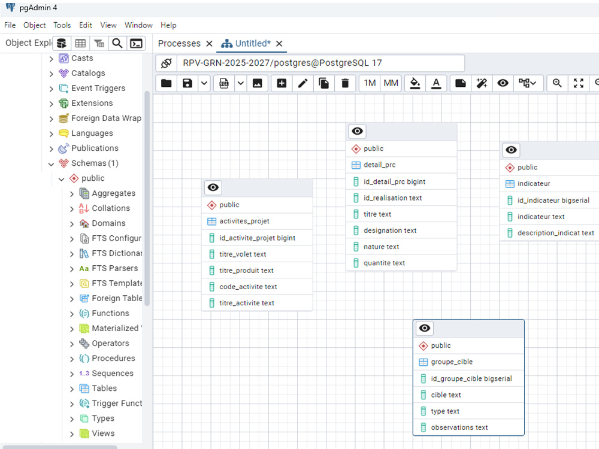This screenshot has width=599, height=449.
Task: Select the id_groupe_cible bigserial column
Action: (468, 379)
